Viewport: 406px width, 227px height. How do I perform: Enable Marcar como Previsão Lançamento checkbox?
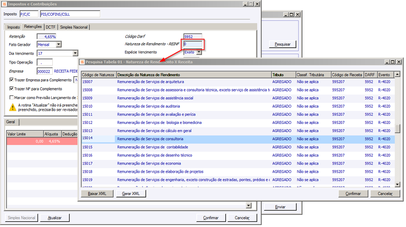(11, 98)
